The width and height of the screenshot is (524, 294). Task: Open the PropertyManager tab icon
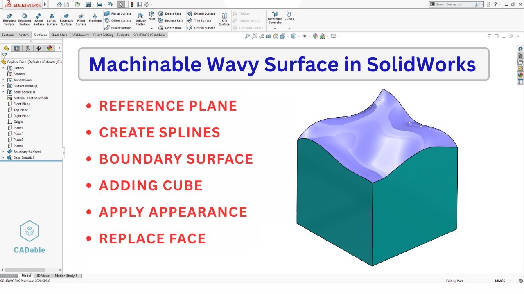17,48
